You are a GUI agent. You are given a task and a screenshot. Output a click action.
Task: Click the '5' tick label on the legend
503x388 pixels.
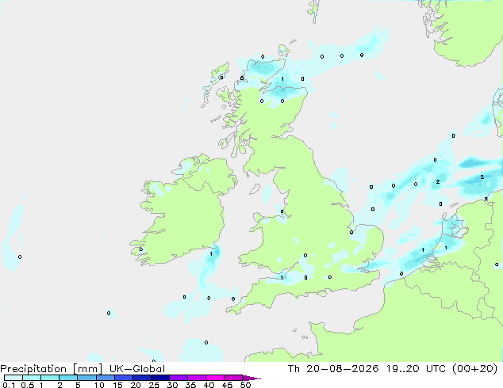[78, 385]
